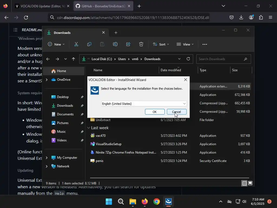Click the Delete trash icon in Explorer
The image size is (277, 208).
pyautogui.click(x=141, y=44)
